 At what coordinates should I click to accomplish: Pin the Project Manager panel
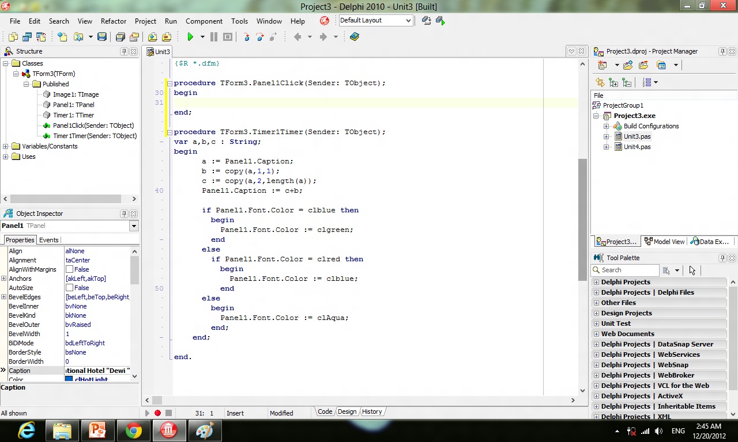(722, 51)
